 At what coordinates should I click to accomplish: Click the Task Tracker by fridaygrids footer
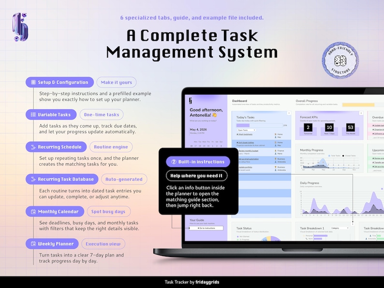(x=192, y=282)
